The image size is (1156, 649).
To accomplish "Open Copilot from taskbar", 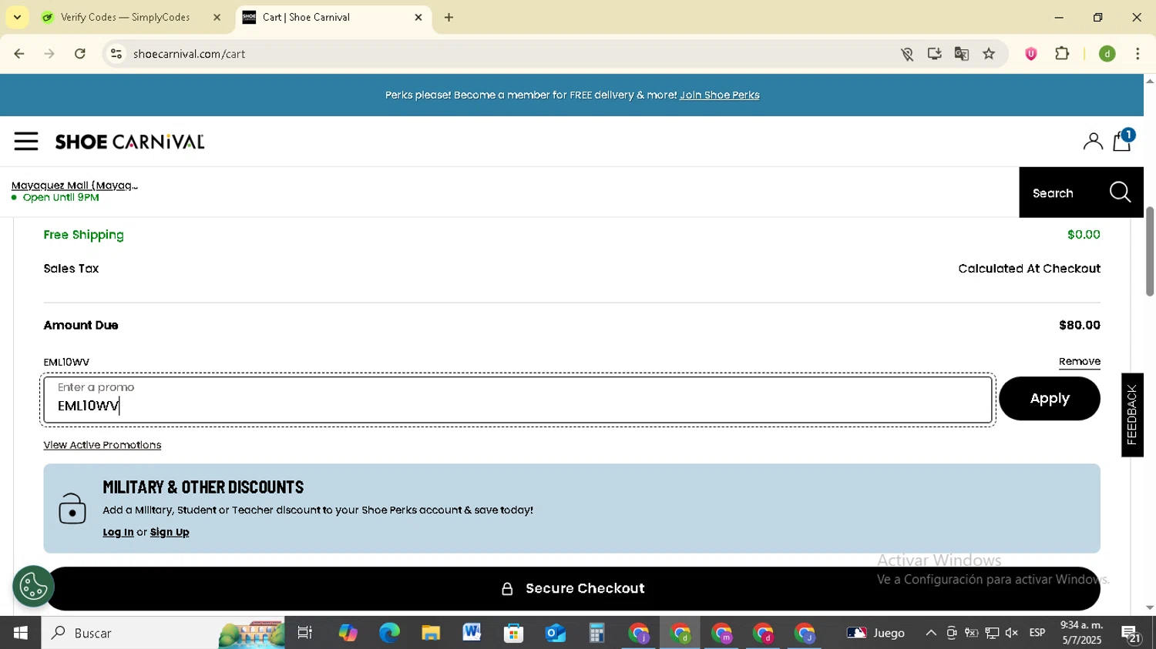I will [348, 633].
